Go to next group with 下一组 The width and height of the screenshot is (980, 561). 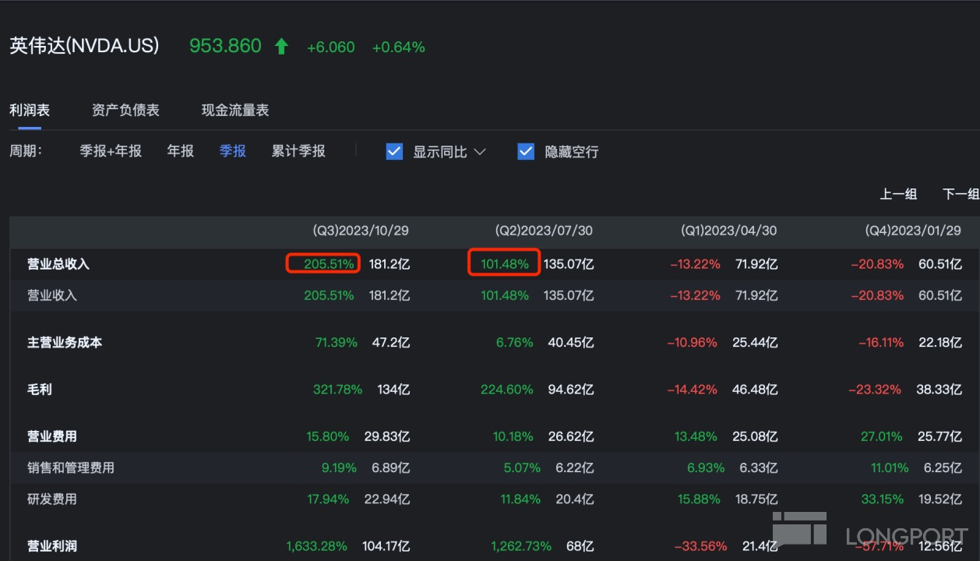coord(961,194)
